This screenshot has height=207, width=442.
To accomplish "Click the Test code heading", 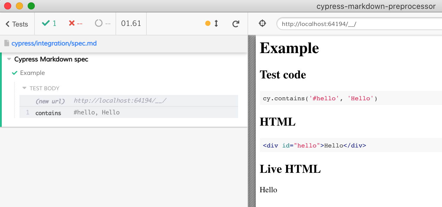I will (283, 75).
